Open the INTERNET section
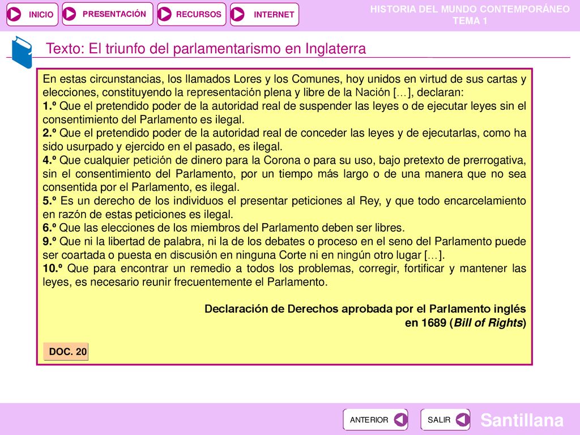The height and width of the screenshot is (435, 580). click(265, 14)
